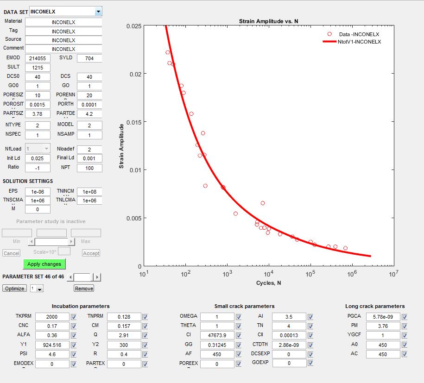Toggle the CTDTH checkbox
This screenshot has height=383, width=424.
(x=310, y=345)
